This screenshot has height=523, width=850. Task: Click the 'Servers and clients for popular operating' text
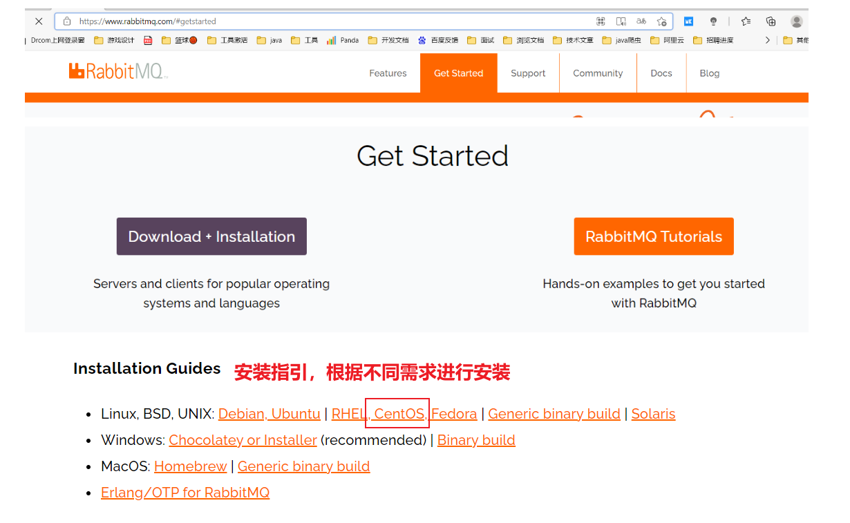[211, 284]
